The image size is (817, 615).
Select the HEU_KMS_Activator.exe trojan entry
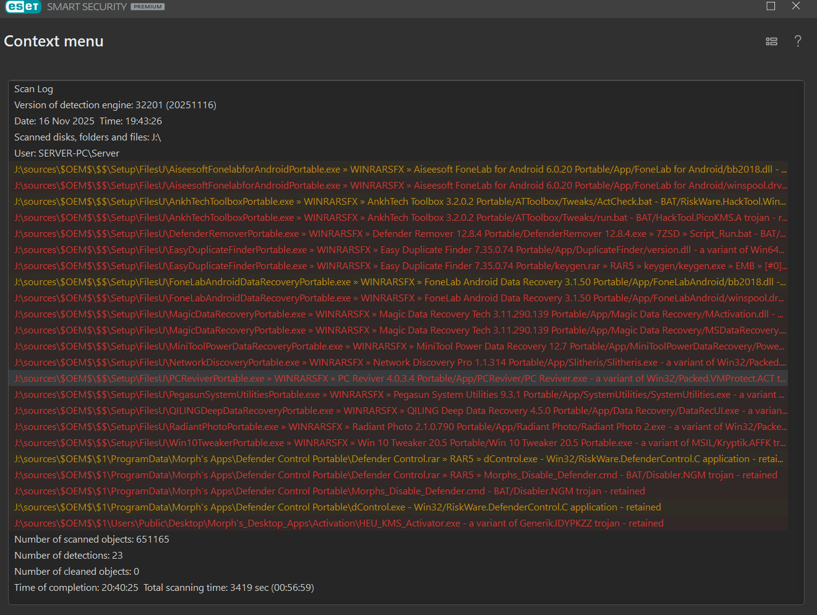(x=339, y=523)
